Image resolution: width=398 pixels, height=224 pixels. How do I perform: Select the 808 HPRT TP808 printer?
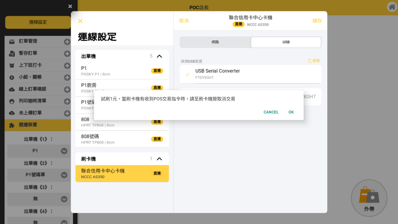coord(122,122)
